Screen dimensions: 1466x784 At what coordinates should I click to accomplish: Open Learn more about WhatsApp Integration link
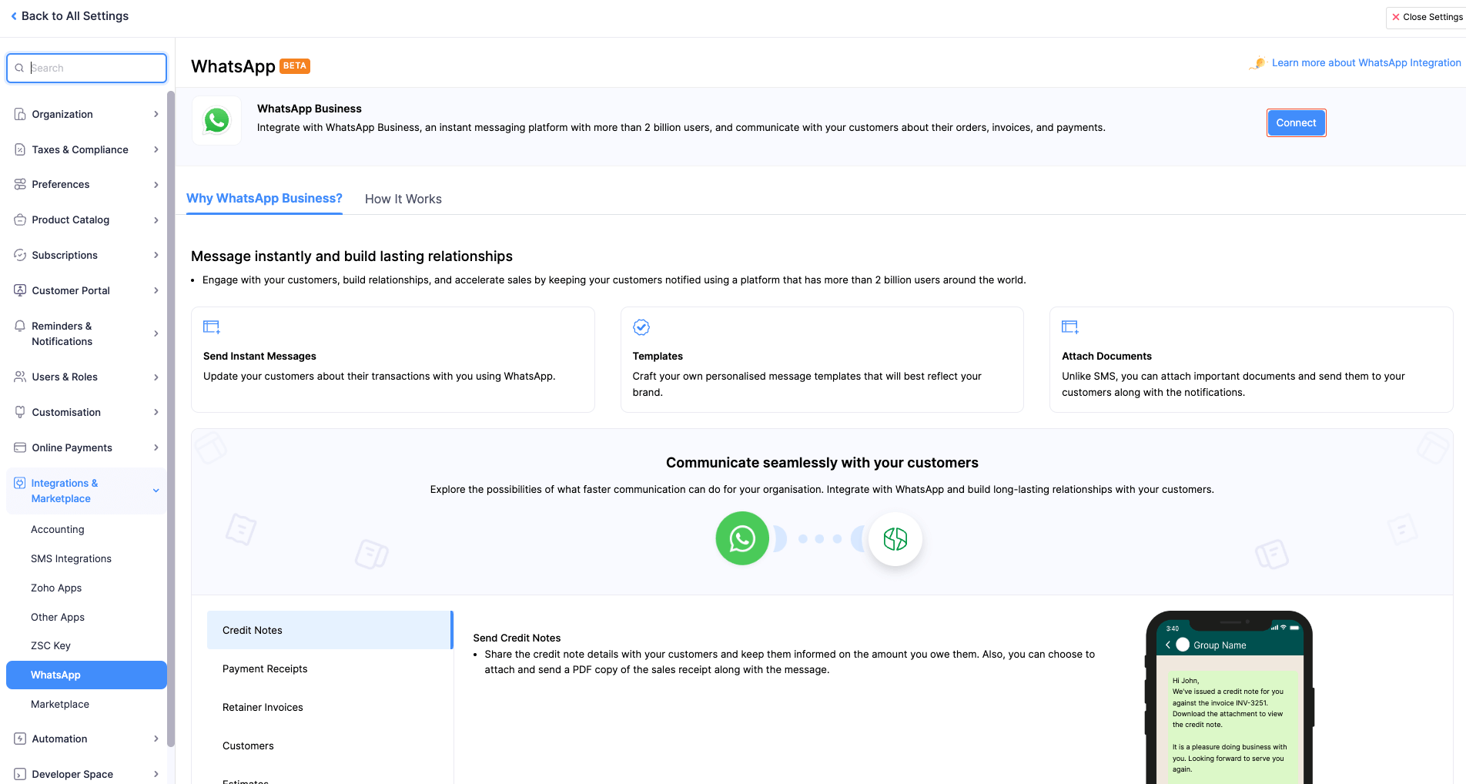coord(1365,63)
